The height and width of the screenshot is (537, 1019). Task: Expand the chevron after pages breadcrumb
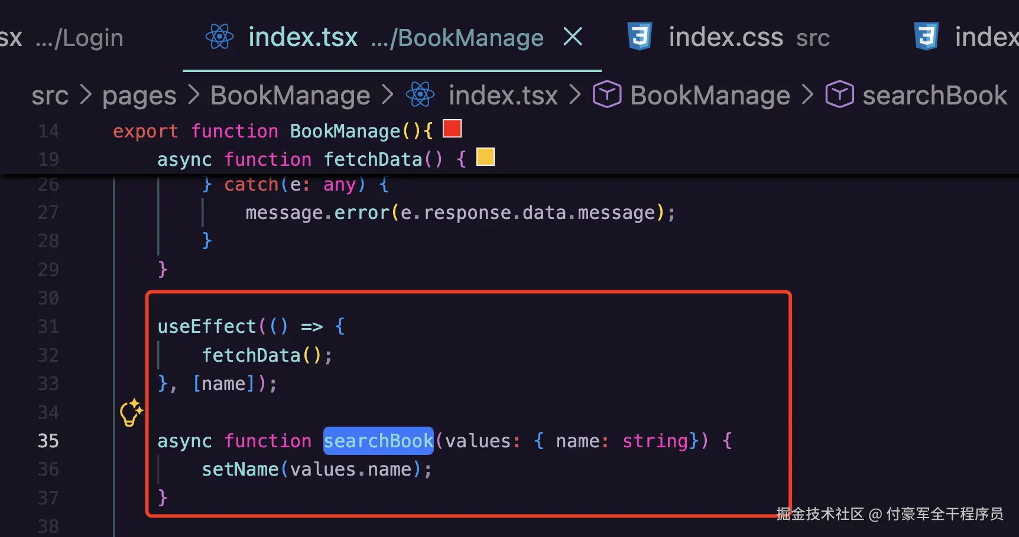[193, 94]
